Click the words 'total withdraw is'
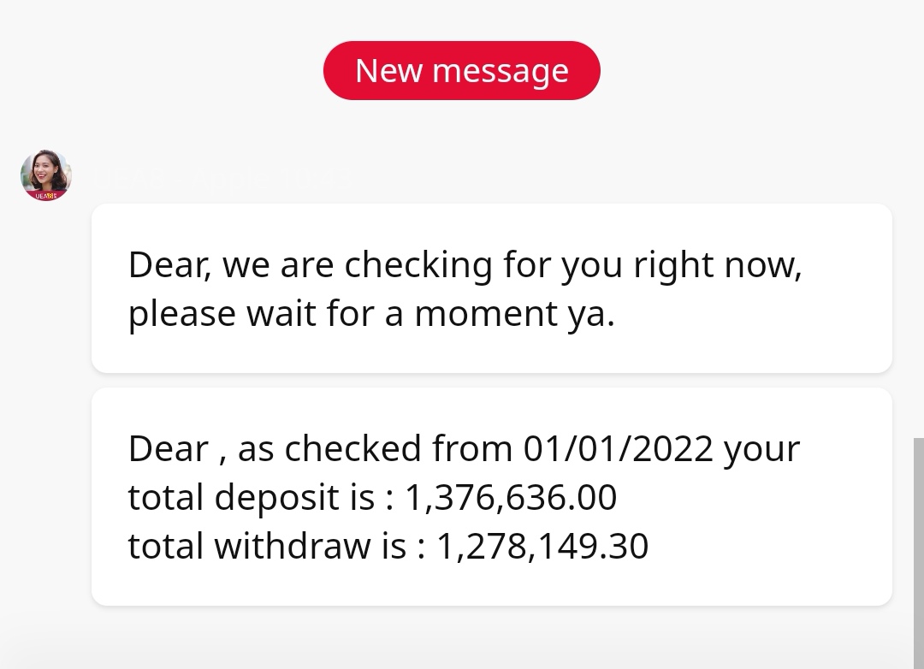 [267, 547]
